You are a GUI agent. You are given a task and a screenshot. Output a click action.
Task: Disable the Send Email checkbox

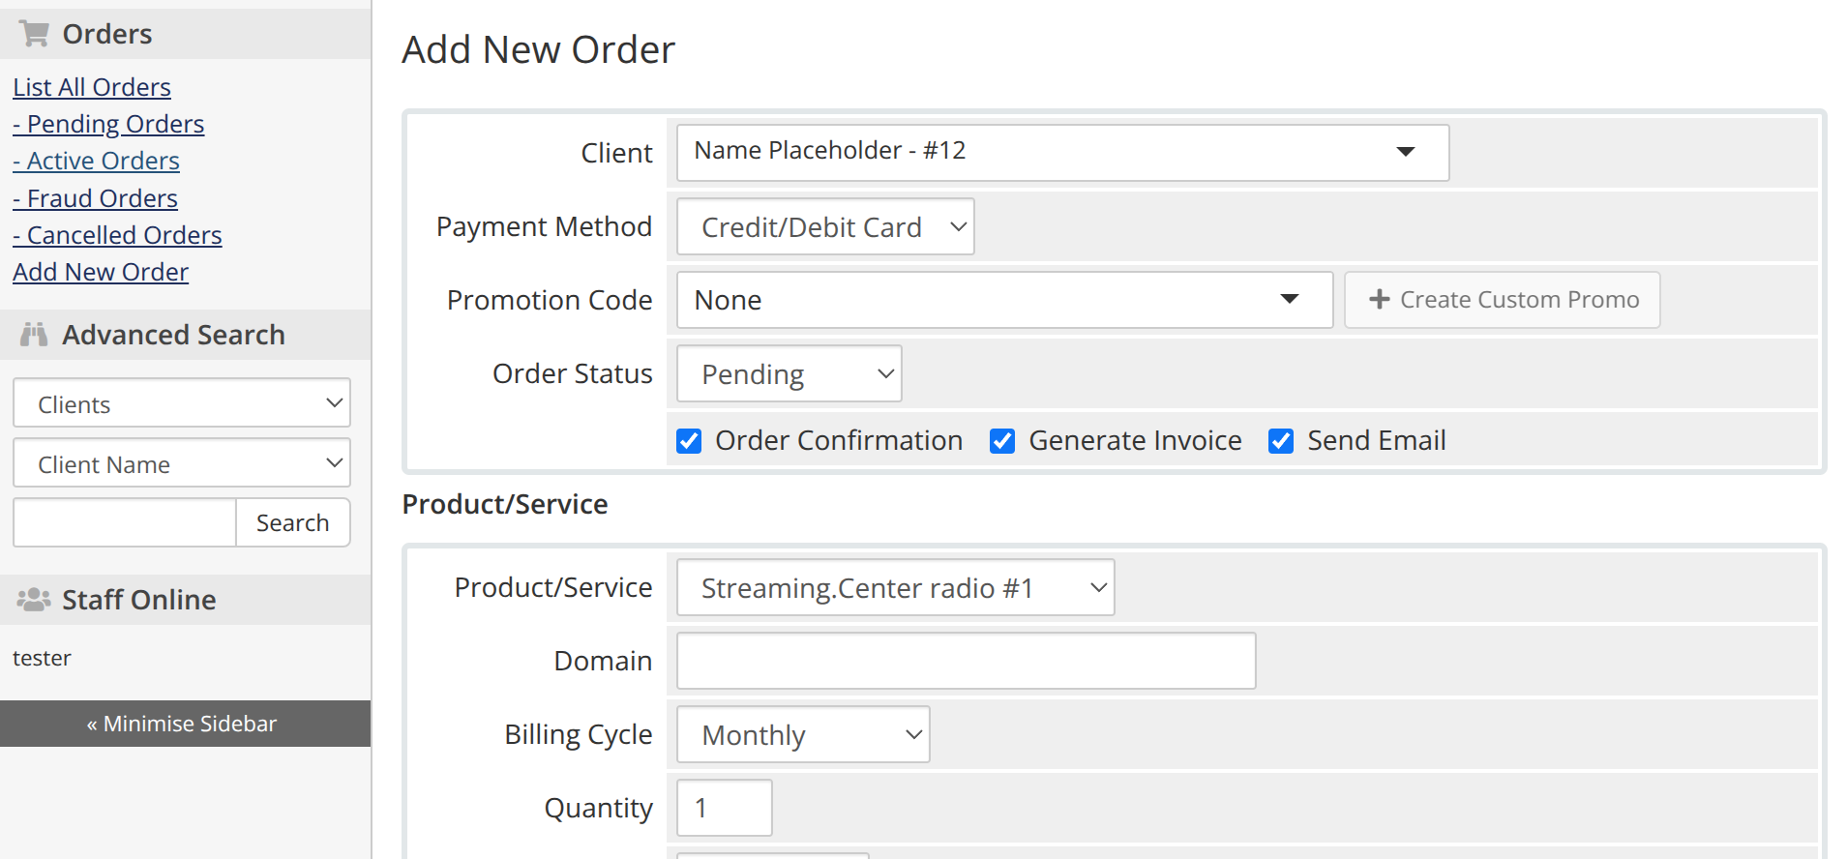(x=1281, y=441)
